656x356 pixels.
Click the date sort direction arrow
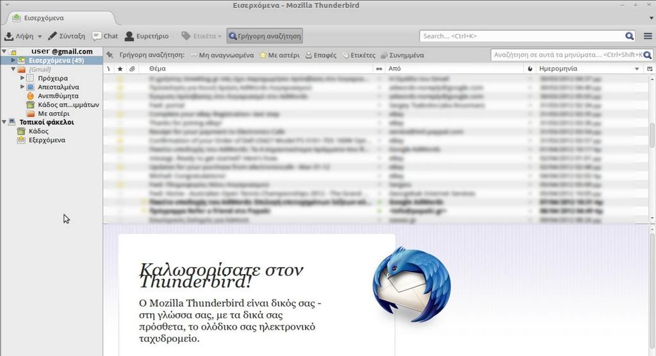[x=637, y=69]
